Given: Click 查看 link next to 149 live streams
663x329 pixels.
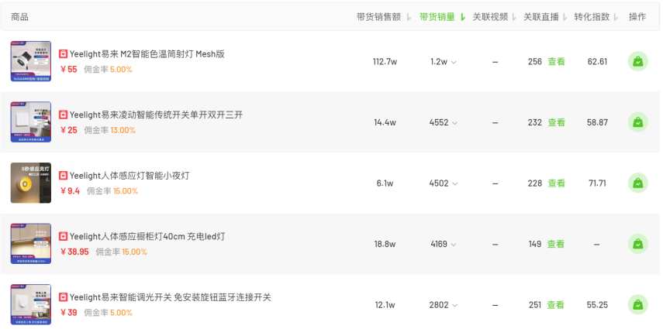Looking at the screenshot, I should 556,244.
